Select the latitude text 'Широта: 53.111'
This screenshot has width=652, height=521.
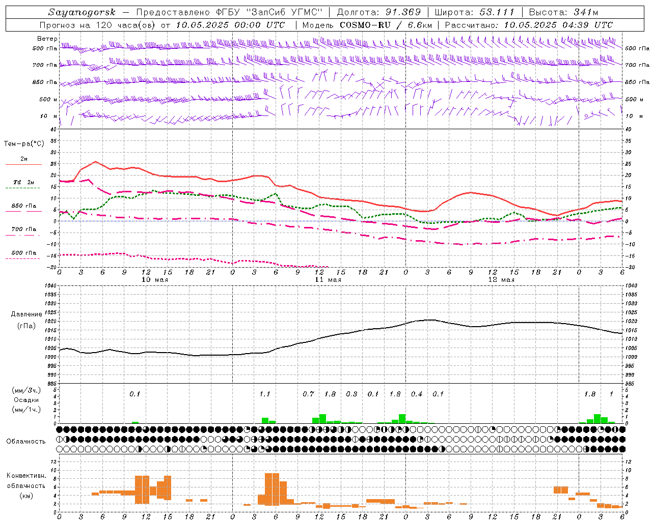[475, 12]
